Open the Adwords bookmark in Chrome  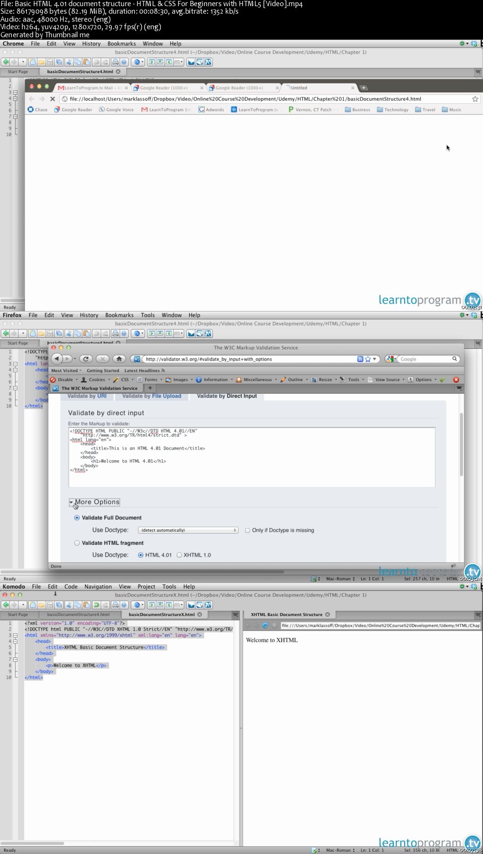click(211, 109)
